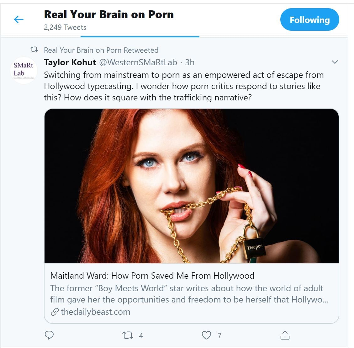Open Taylor Kohut's profile name link
Image resolution: width=354 pixels, height=348 pixels.
coord(70,62)
